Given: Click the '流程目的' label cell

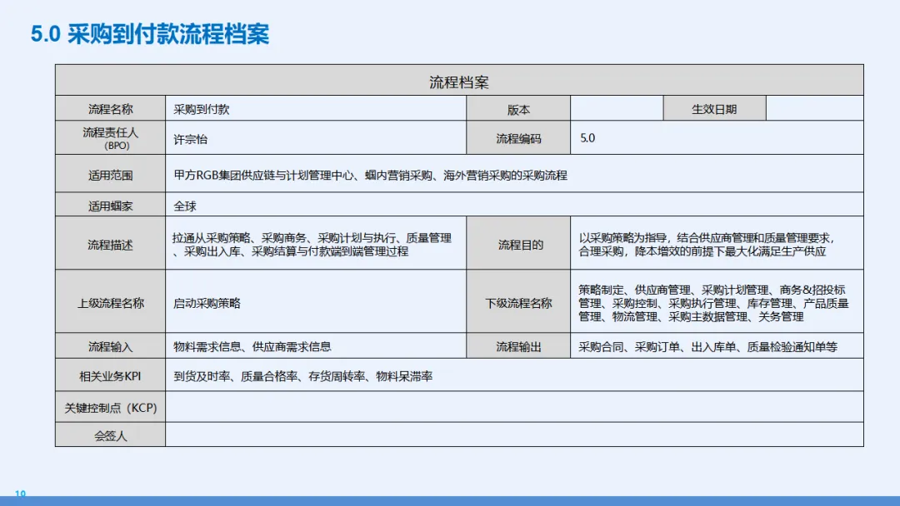Looking at the screenshot, I should point(518,243).
